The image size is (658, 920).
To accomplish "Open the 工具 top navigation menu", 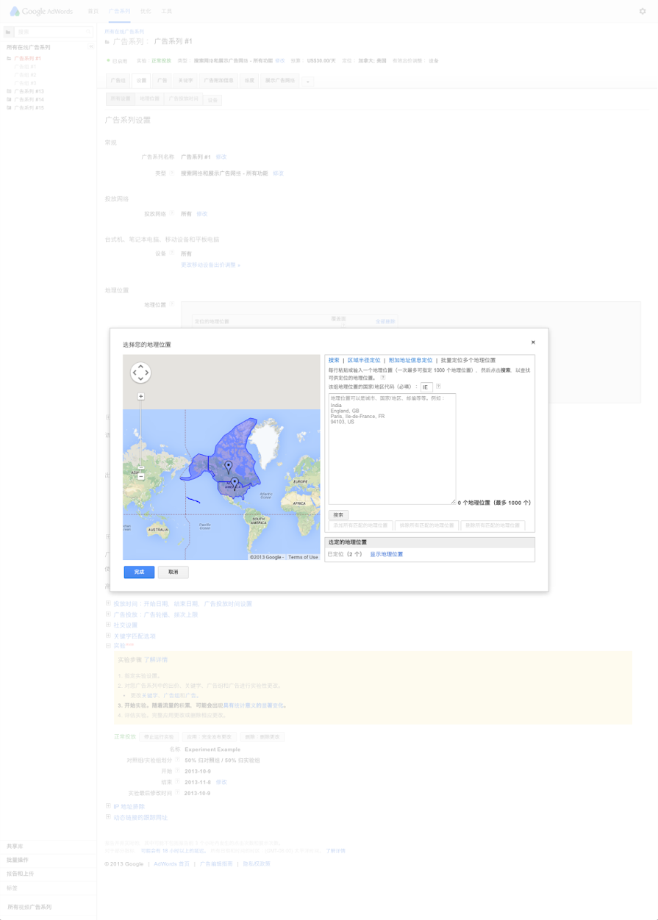I will (166, 12).
